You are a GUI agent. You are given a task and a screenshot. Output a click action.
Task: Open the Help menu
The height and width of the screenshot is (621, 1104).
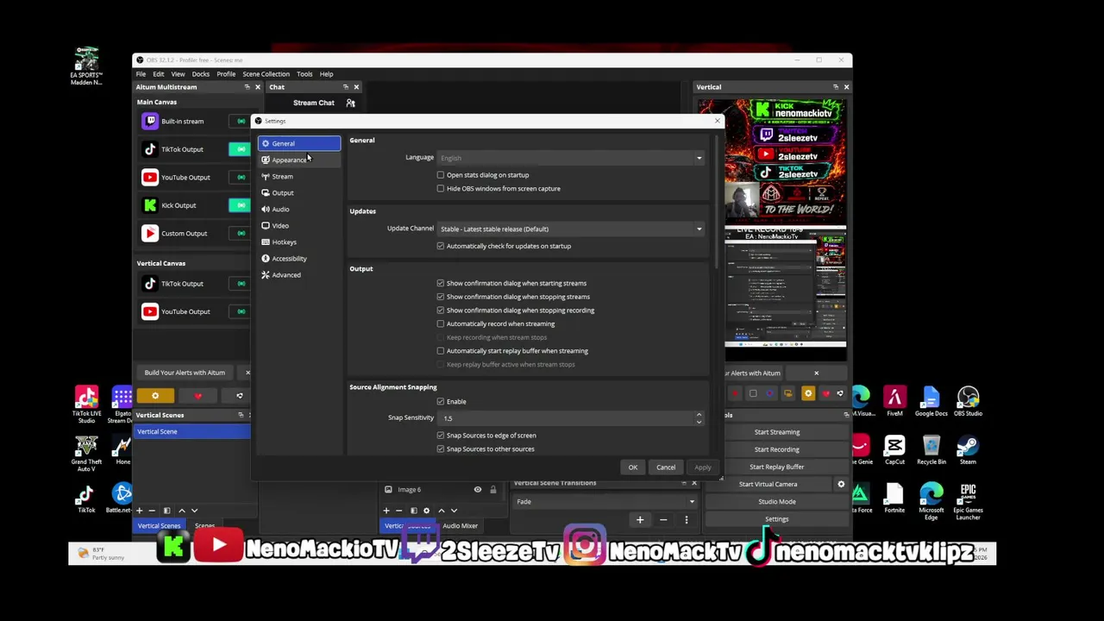click(326, 74)
